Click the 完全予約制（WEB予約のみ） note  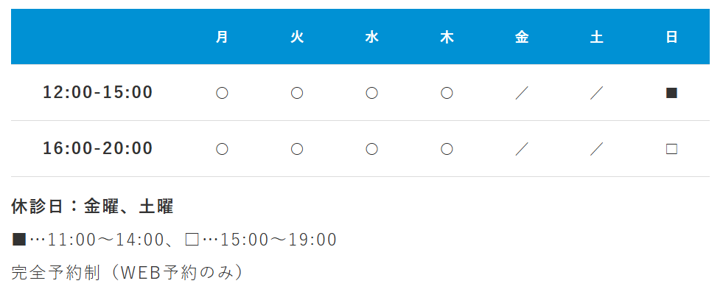point(128,272)
